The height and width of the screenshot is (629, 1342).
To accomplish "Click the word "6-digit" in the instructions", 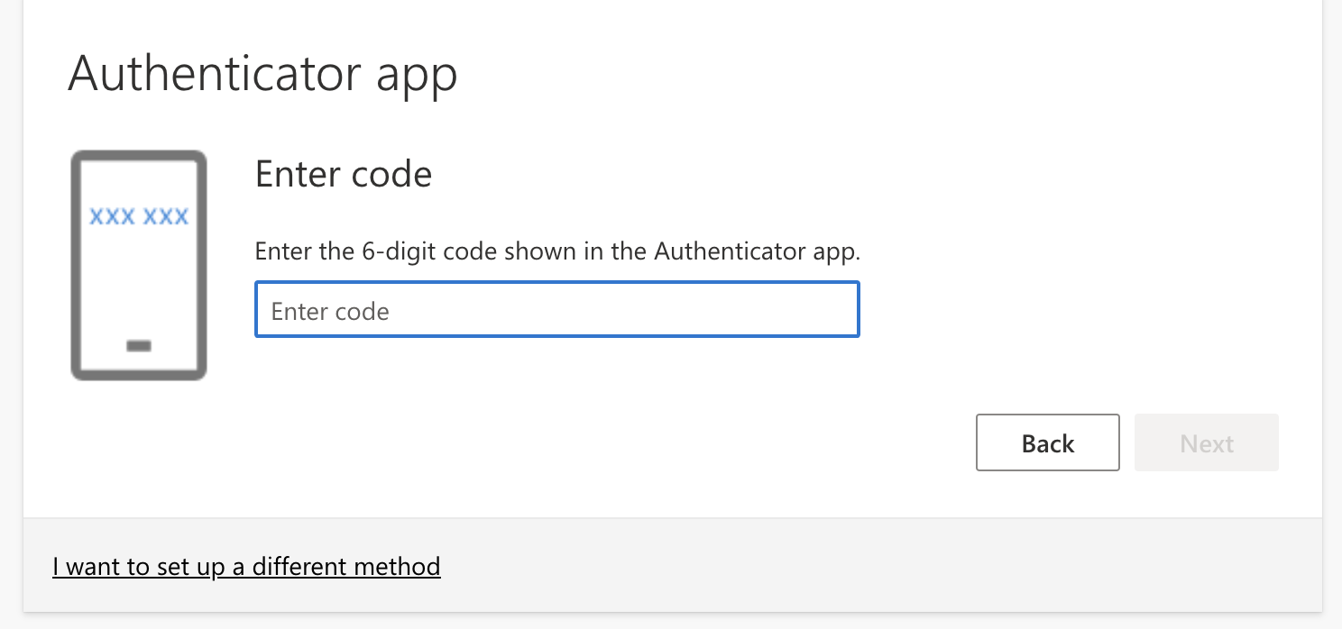I will pos(397,251).
